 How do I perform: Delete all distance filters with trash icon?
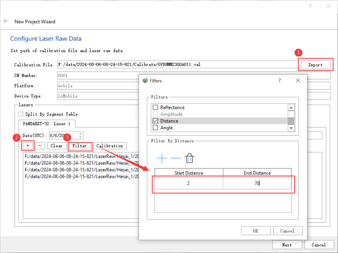point(189,158)
